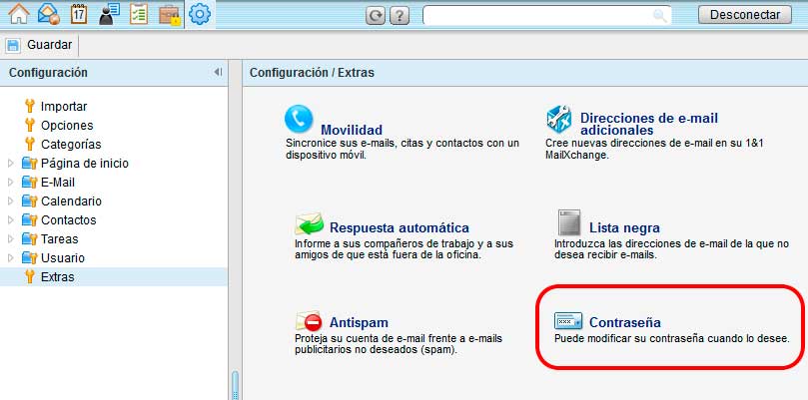Open the E-Mail module icon
808x400 pixels.
click(49, 14)
